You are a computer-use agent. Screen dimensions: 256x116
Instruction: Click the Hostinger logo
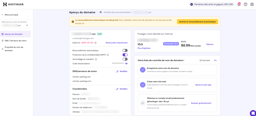coord(13,4)
